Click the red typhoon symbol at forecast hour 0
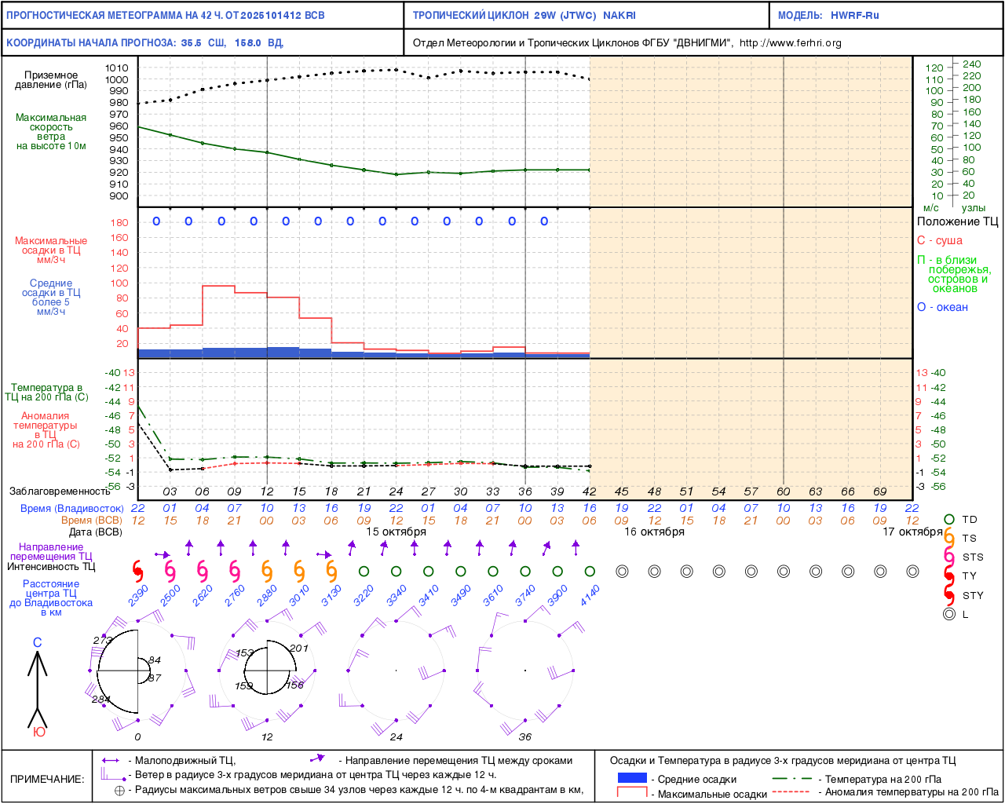 click(138, 571)
